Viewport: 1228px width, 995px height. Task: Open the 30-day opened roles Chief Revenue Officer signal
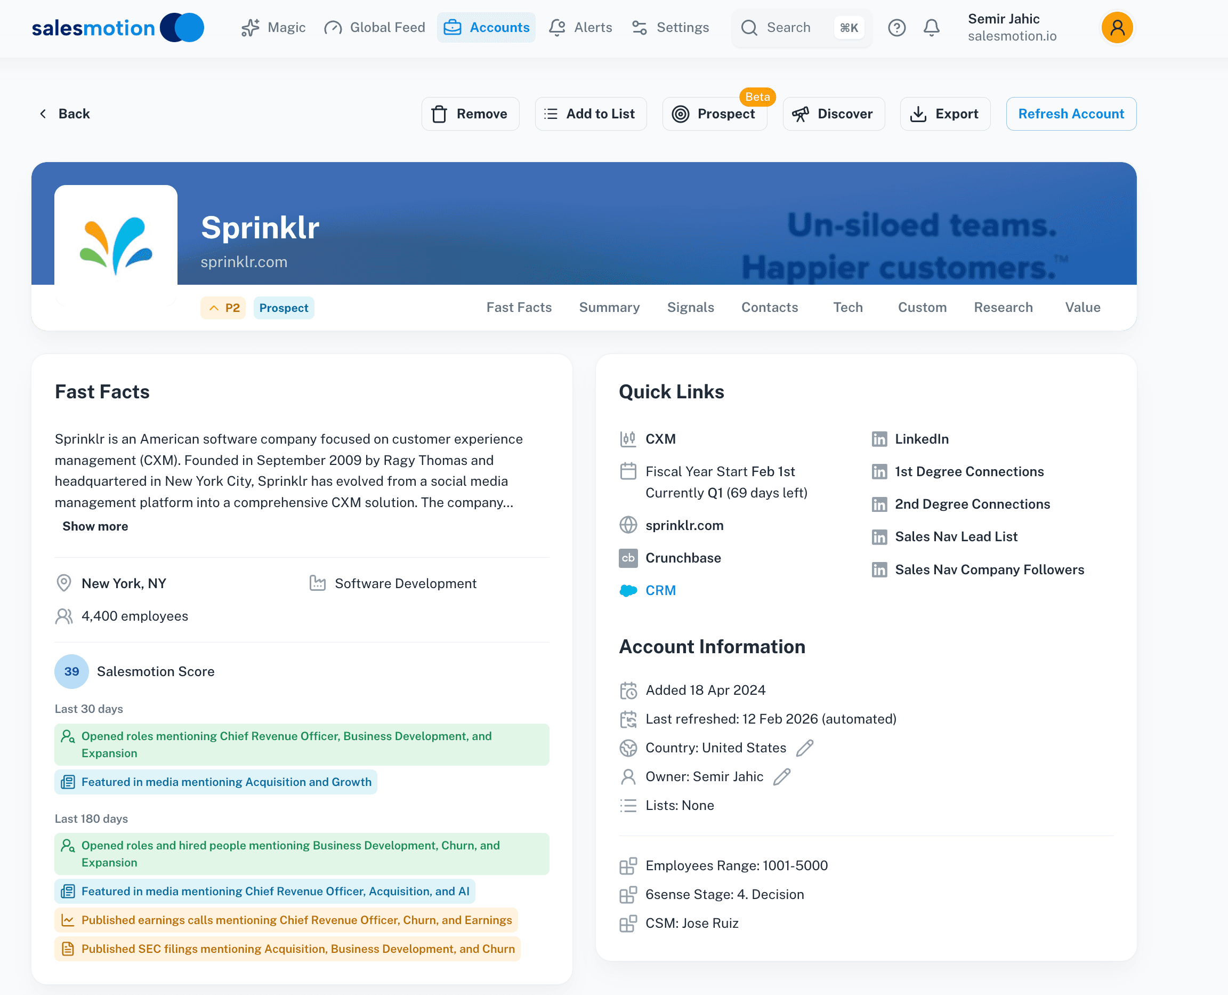click(302, 744)
